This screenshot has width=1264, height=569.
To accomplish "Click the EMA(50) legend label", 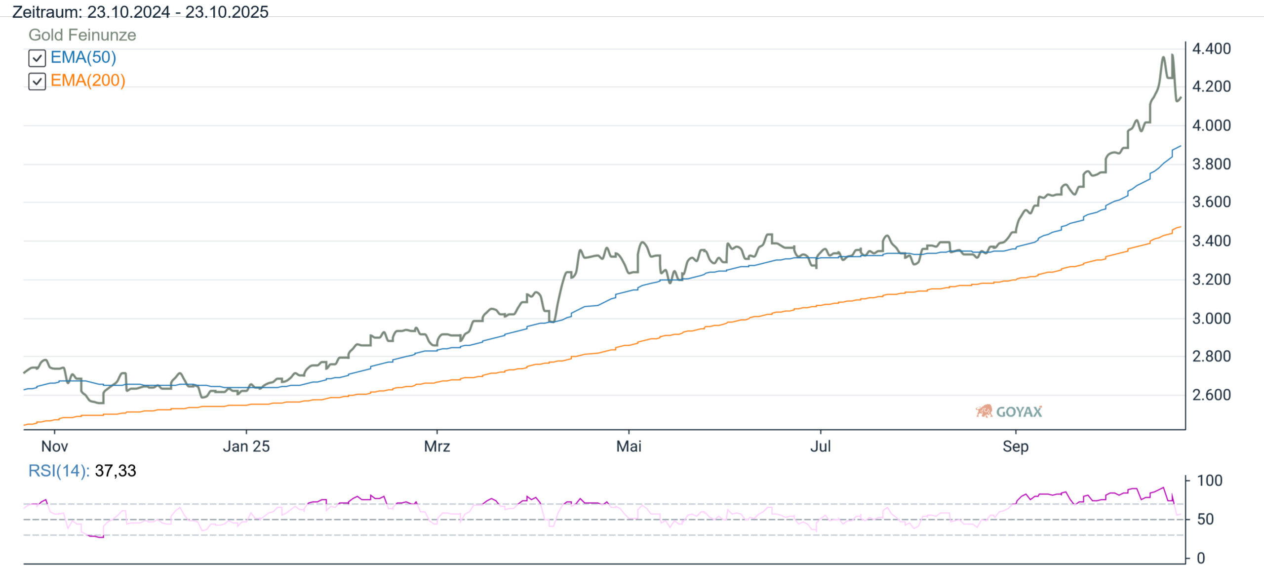I will point(83,57).
